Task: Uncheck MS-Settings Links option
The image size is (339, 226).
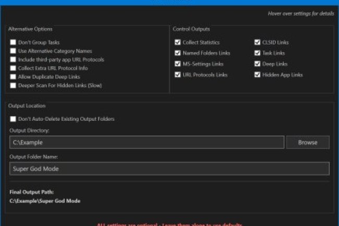Action: click(x=177, y=64)
